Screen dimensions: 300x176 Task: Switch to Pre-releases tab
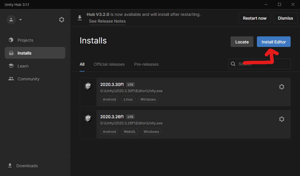click(146, 64)
